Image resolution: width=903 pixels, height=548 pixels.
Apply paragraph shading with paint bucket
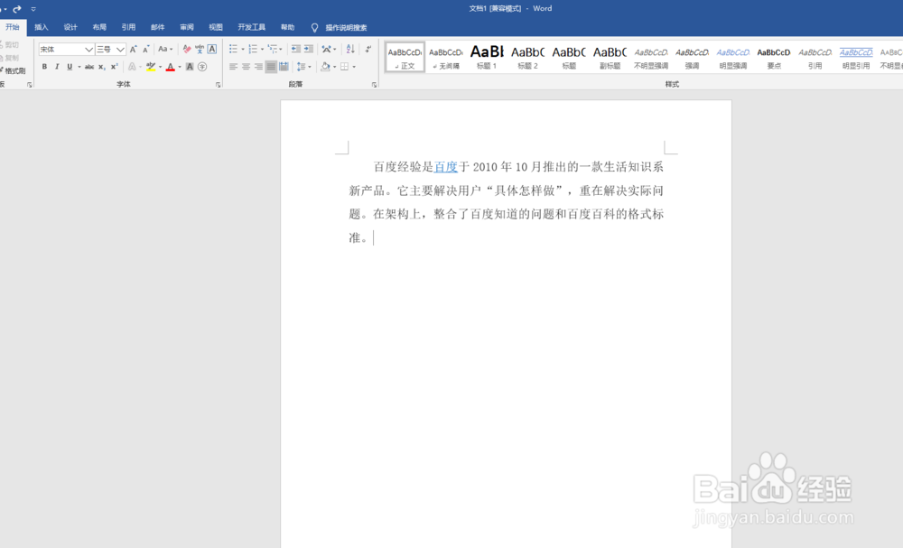(325, 67)
